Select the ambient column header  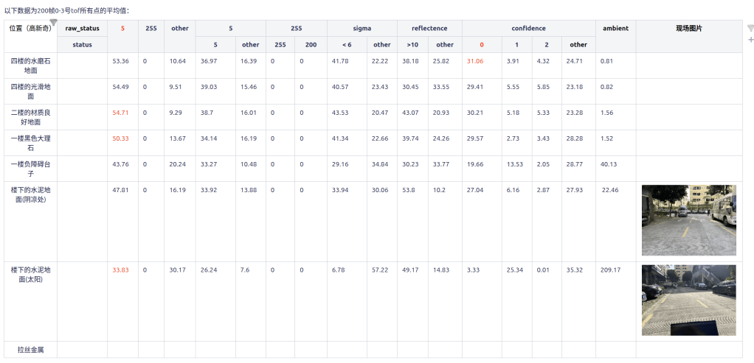[x=615, y=28]
